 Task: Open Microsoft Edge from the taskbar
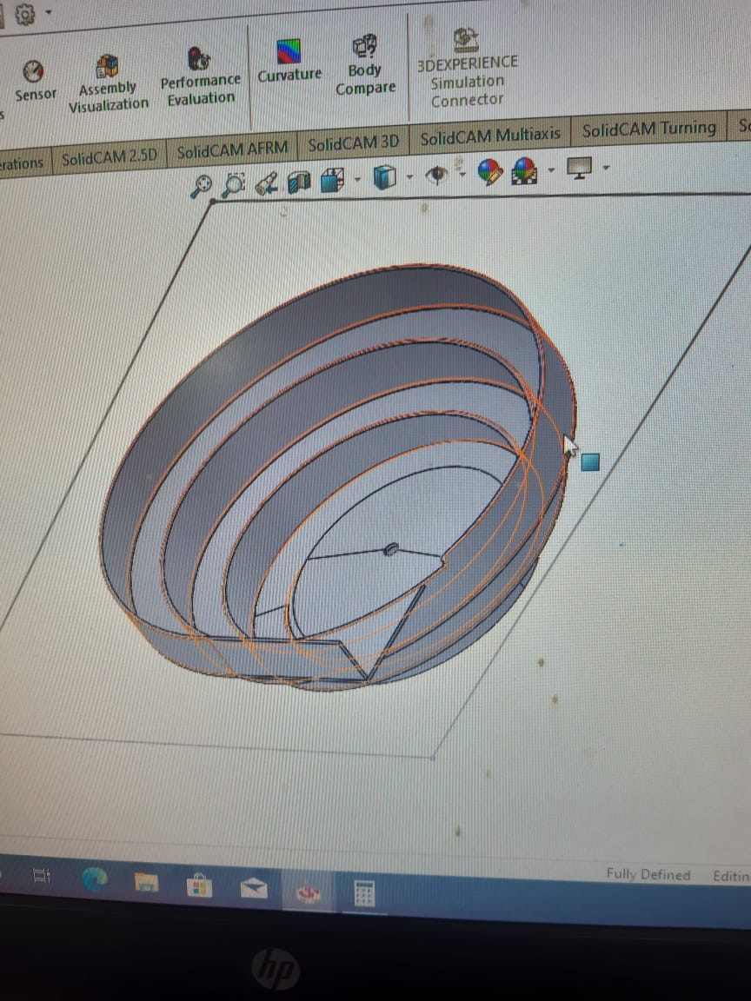(95, 879)
